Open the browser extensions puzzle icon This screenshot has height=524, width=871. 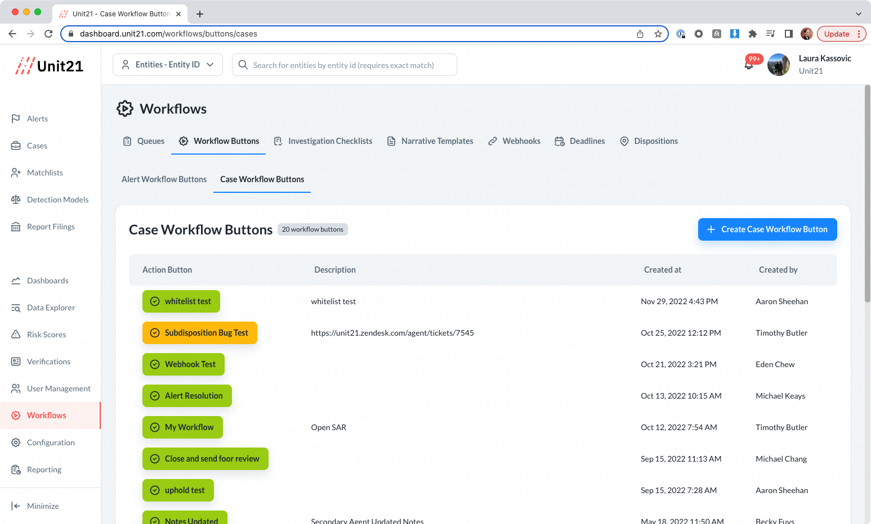(x=753, y=34)
